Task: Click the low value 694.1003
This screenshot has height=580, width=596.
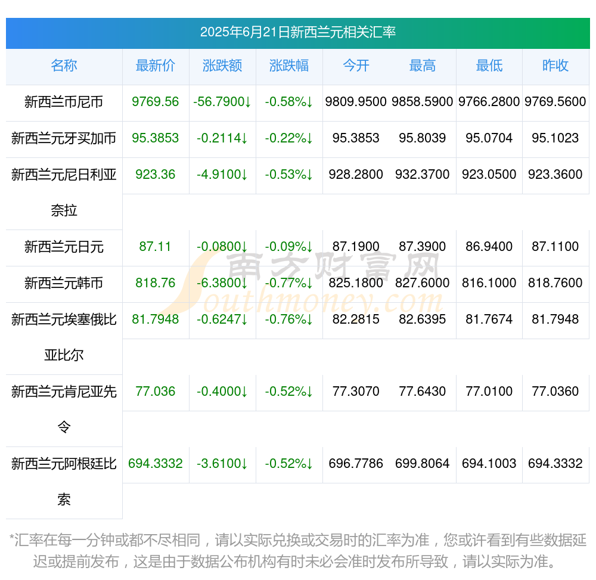Action: 489,464
